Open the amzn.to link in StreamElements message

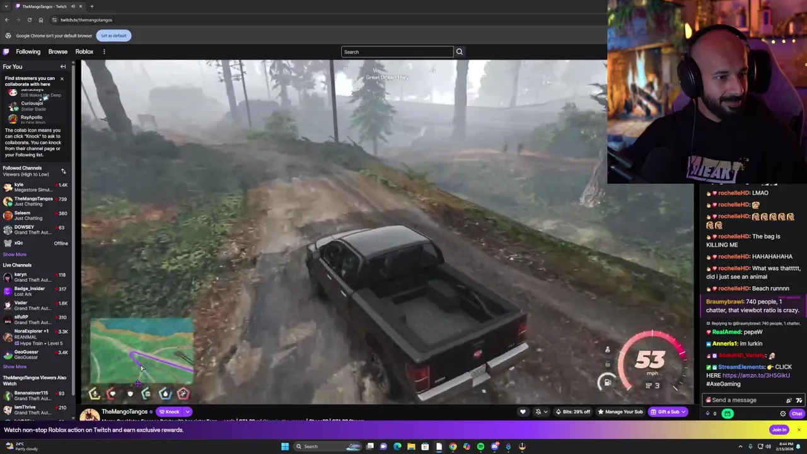point(756,375)
